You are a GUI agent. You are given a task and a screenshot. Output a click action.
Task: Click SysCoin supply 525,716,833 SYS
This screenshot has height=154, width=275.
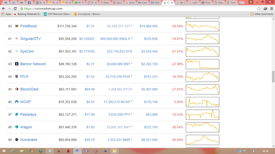120,51
